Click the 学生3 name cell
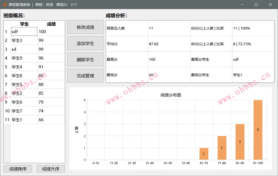Screen dimensions: 278x176 tap(24, 40)
